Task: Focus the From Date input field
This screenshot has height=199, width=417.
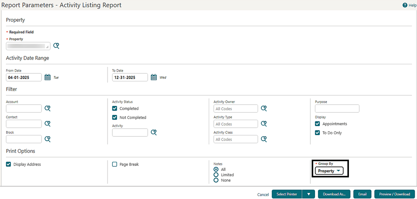Action: coord(24,78)
